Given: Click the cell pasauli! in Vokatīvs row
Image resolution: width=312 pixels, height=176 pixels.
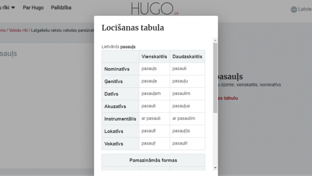Looking at the screenshot, I should (x=188, y=144).
